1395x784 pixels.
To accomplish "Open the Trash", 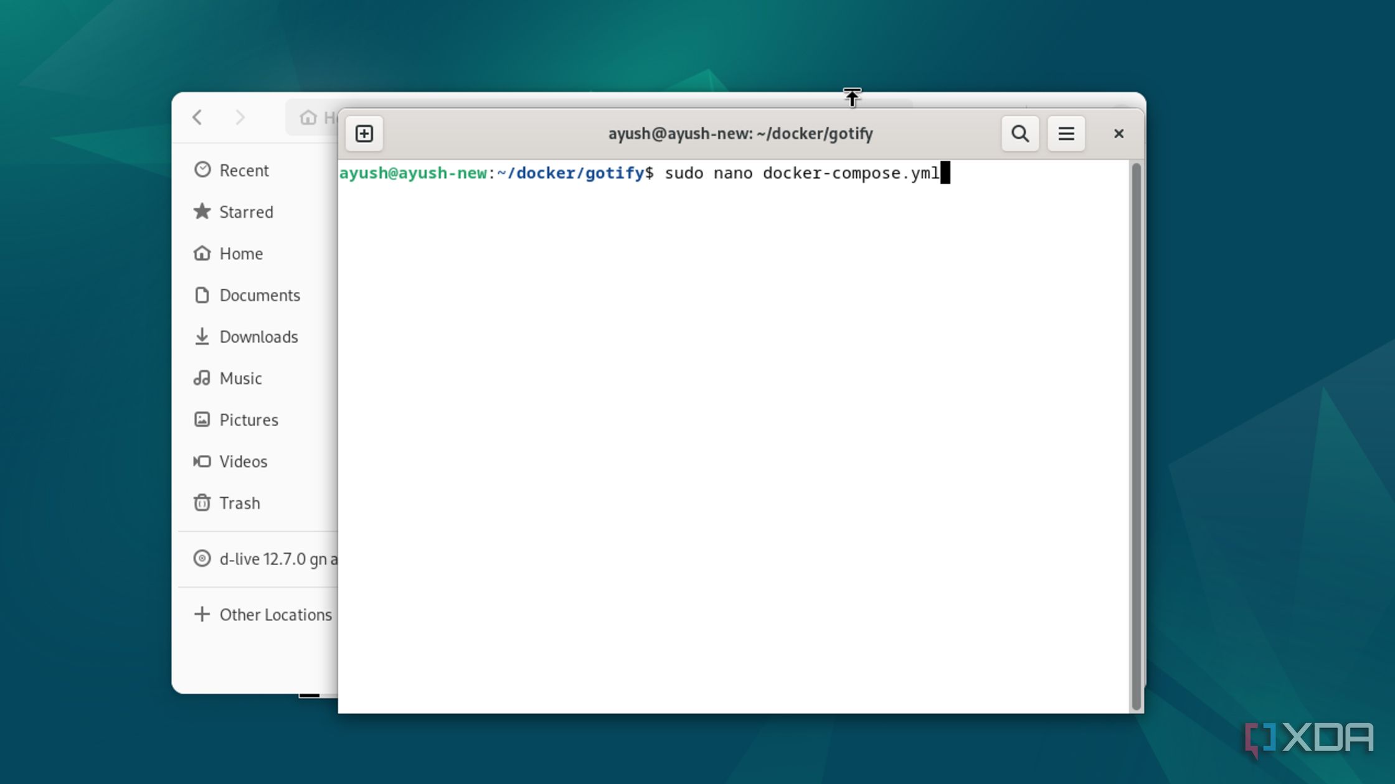I will point(239,503).
